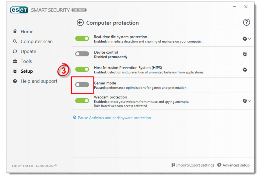Click the shield icon for pausing antivirus
This screenshot has width=262, height=176.
[x=75, y=118]
